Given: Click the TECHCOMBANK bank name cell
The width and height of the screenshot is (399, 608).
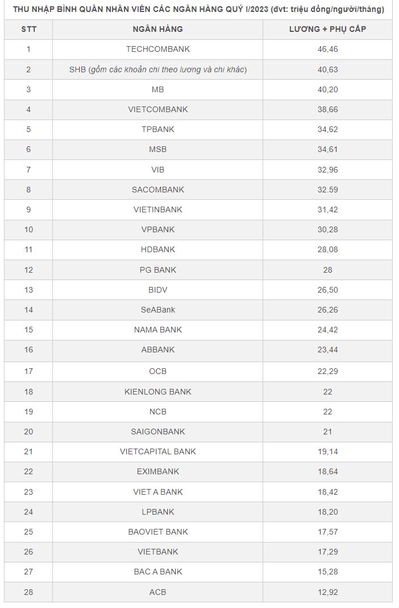Looking at the screenshot, I should (x=157, y=50).
